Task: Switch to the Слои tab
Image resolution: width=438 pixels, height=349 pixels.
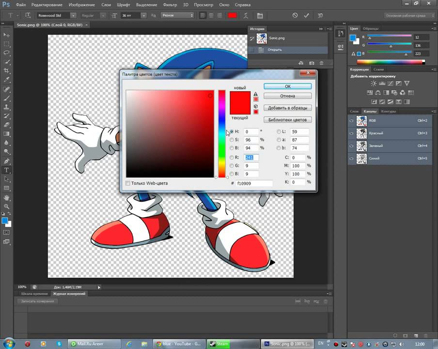Action: [354, 111]
